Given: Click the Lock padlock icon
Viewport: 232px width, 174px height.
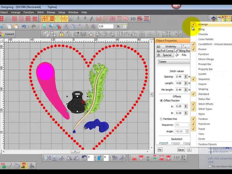Looking at the screenshot, I should [62, 34].
